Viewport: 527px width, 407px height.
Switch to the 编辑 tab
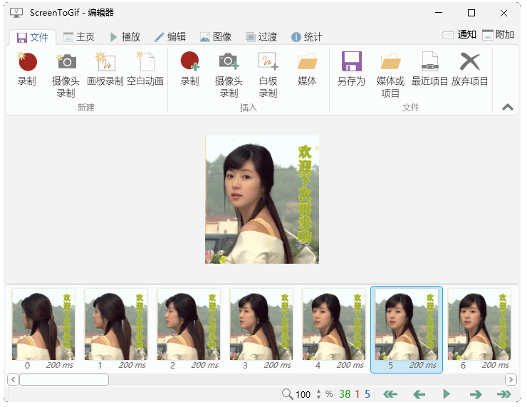pos(170,37)
